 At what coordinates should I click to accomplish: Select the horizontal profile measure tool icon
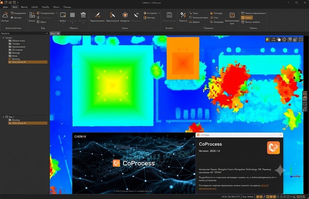point(97,15)
